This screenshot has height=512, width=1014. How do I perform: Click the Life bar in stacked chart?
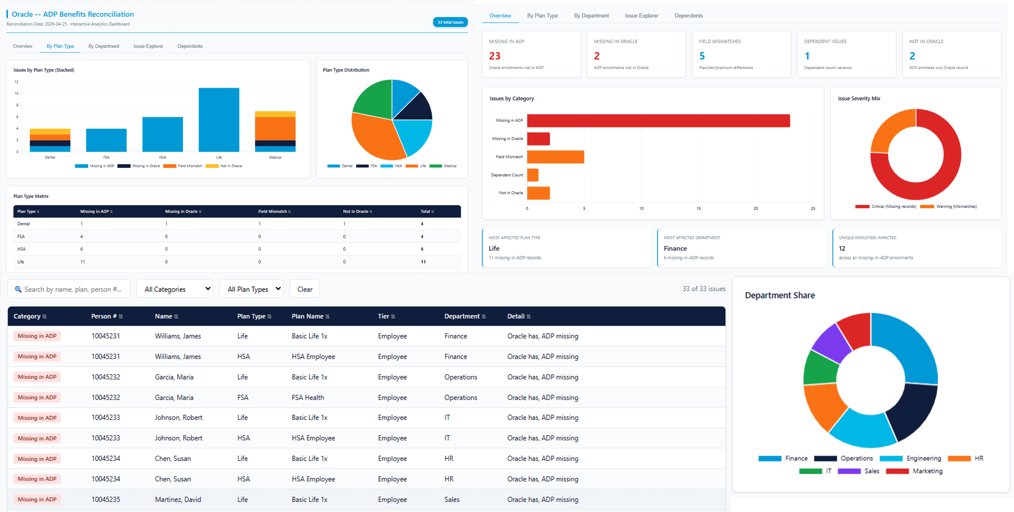pos(219,119)
